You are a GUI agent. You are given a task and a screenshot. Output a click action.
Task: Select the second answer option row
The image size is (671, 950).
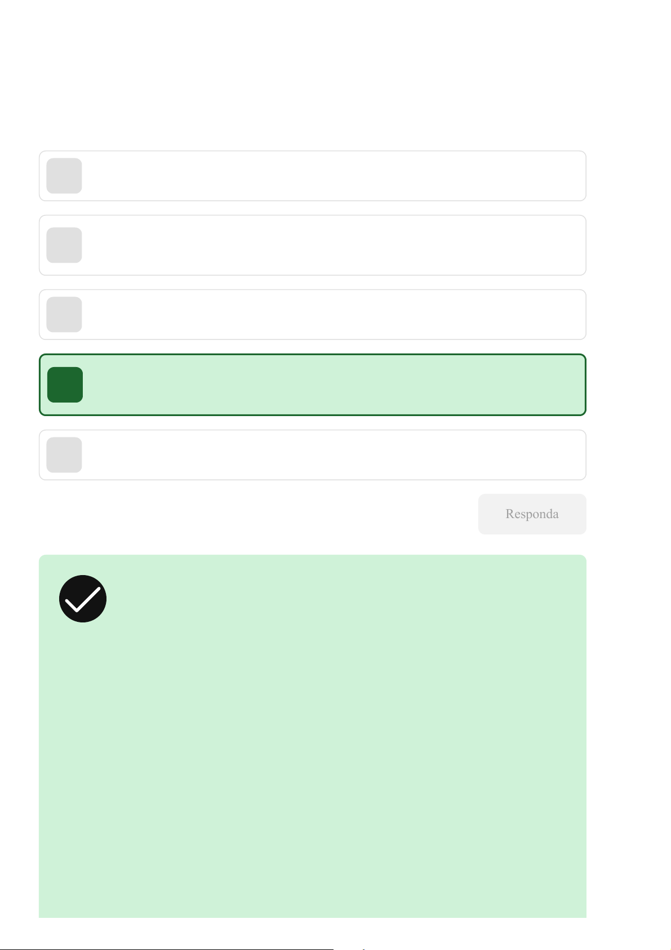pyautogui.click(x=332, y=245)
